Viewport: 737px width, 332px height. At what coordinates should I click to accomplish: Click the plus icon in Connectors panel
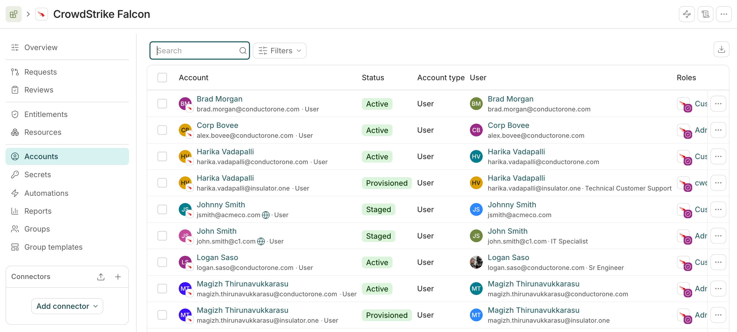tap(118, 277)
